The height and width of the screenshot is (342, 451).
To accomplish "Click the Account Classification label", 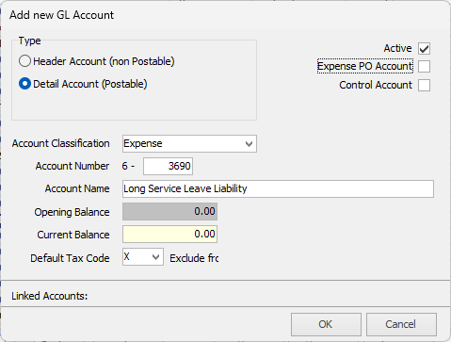I will (x=61, y=143).
